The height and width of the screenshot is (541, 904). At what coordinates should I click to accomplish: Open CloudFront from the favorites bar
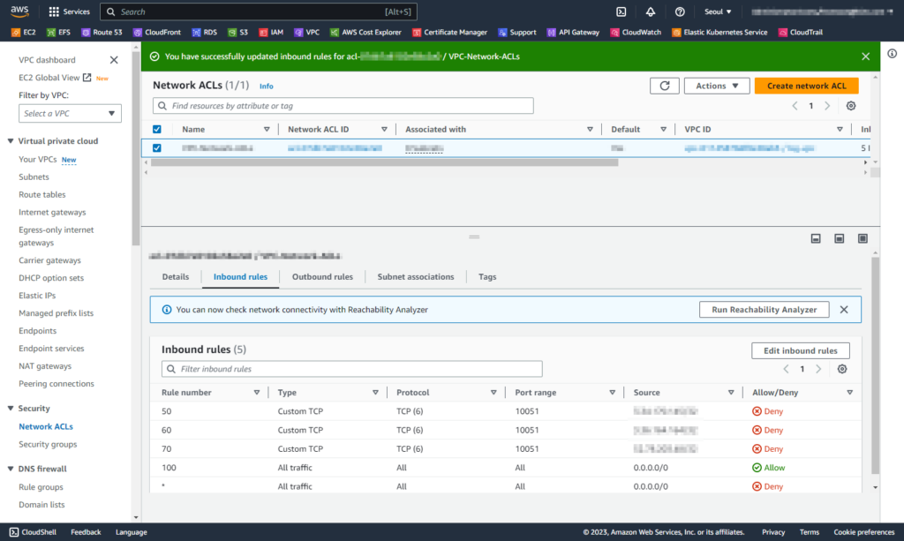tap(157, 33)
